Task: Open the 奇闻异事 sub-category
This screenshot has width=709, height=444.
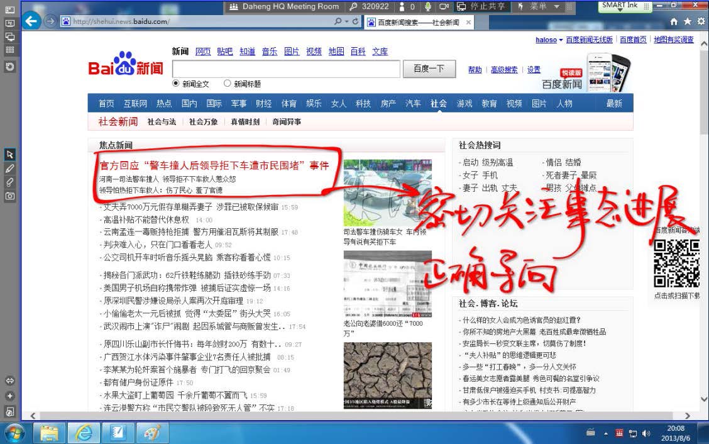Action: tap(287, 122)
